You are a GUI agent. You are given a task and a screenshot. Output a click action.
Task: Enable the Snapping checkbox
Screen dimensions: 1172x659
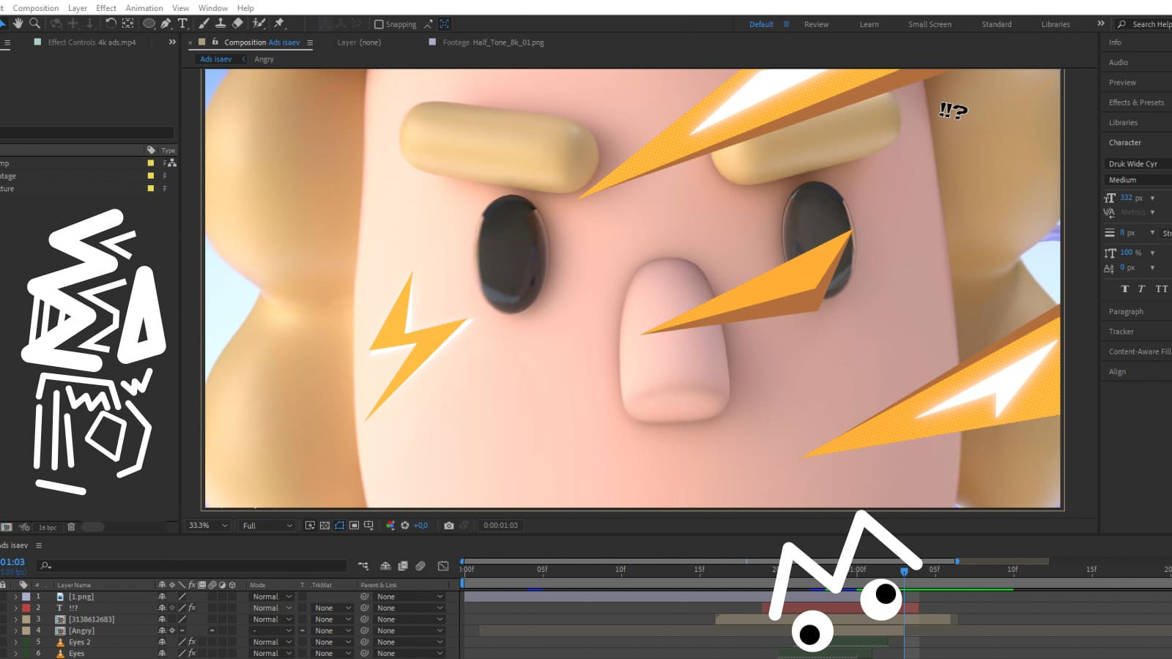pyautogui.click(x=379, y=24)
